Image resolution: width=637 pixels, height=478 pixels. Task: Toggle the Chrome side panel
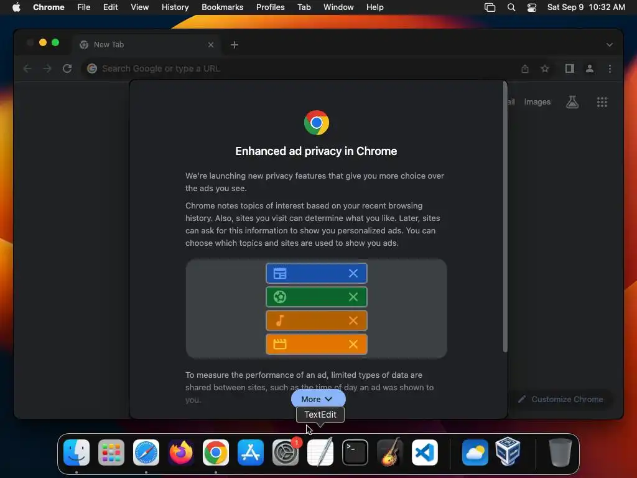pyautogui.click(x=570, y=68)
